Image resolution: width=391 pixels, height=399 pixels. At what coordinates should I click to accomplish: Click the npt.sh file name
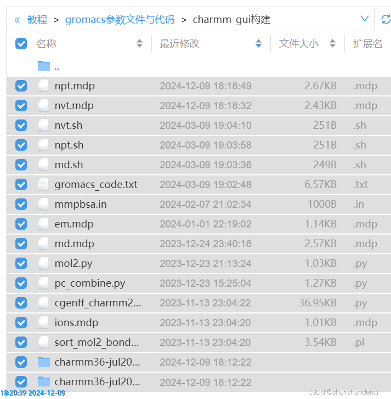tap(69, 145)
